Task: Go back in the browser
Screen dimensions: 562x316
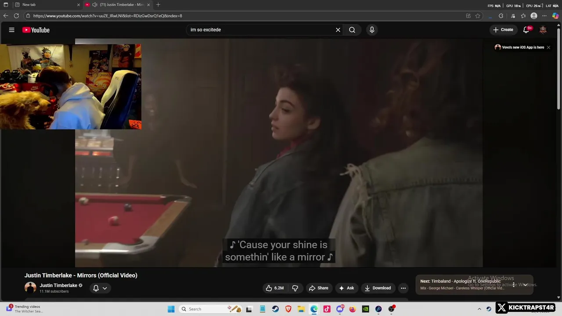Action: tap(6, 16)
